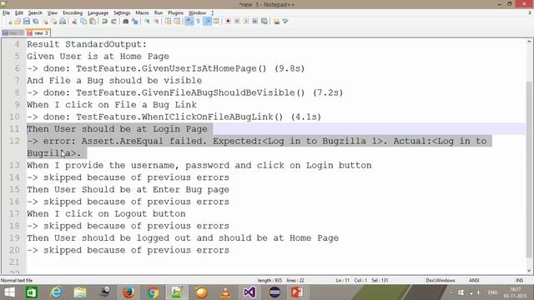Click the Paste clipboard toolbar icon
The width and height of the screenshot is (534, 300).
tap(93, 22)
